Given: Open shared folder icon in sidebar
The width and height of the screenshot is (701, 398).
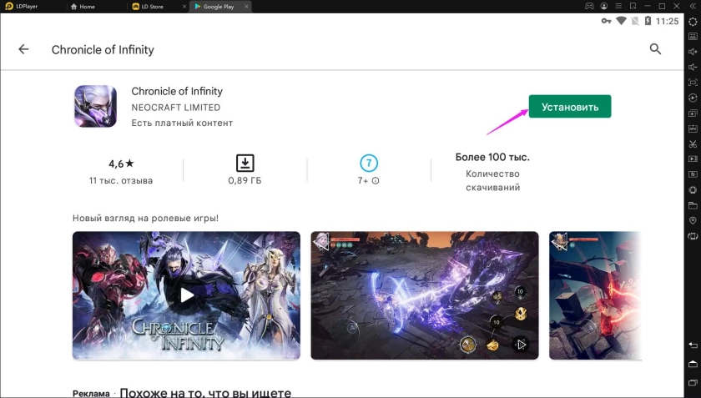Looking at the screenshot, I should pyautogui.click(x=693, y=205).
